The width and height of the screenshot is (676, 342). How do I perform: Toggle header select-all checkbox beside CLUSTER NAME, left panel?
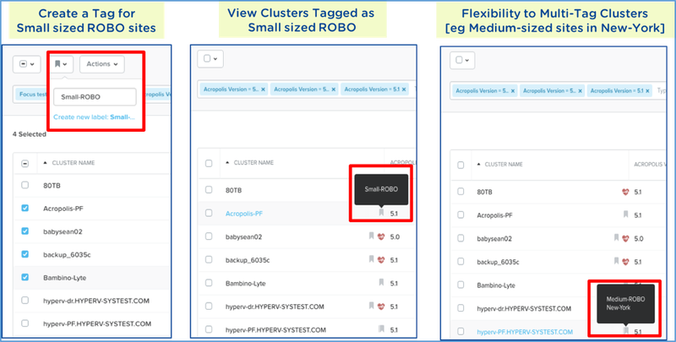tap(25, 163)
